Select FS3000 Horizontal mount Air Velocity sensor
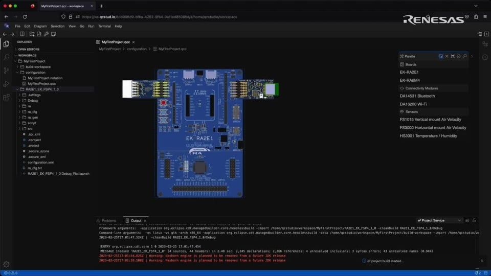491x276 pixels. (433, 128)
